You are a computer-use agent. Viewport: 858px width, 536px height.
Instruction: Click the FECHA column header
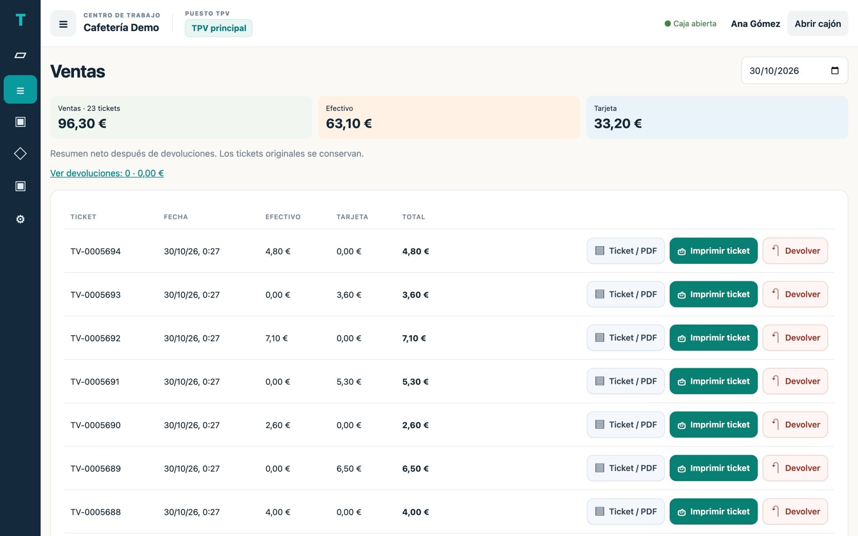[x=176, y=217]
